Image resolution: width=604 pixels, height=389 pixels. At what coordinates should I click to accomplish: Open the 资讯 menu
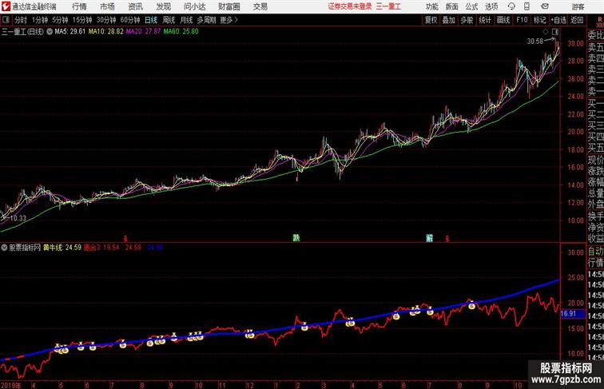[135, 6]
